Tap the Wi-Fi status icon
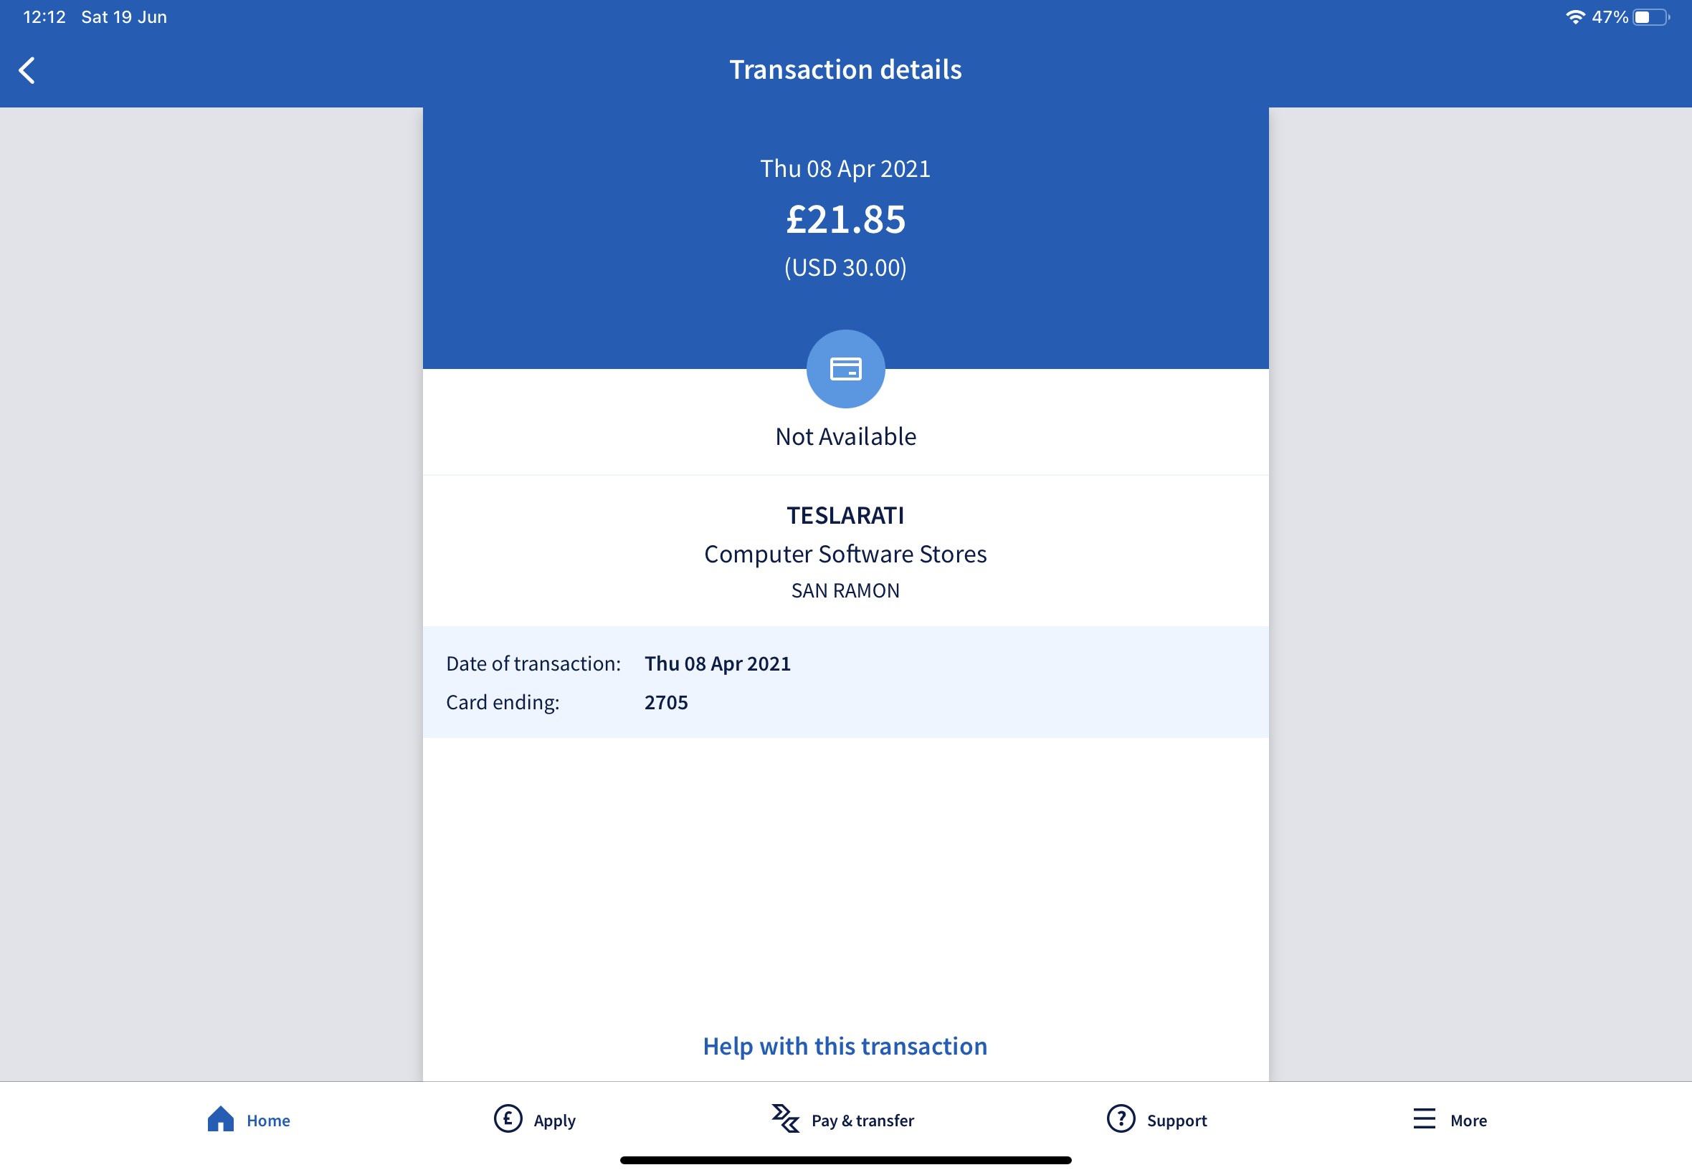Image resolution: width=1692 pixels, height=1175 pixels. point(1575,17)
